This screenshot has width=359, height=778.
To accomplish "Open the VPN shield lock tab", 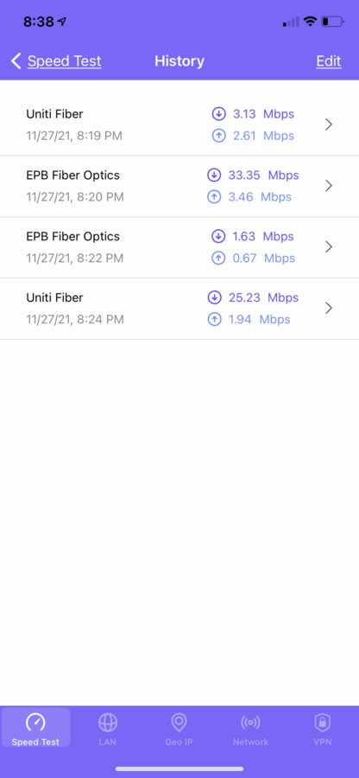I will [323, 723].
